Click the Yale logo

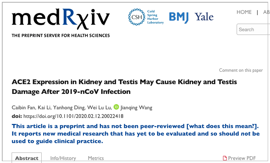coord(204,17)
